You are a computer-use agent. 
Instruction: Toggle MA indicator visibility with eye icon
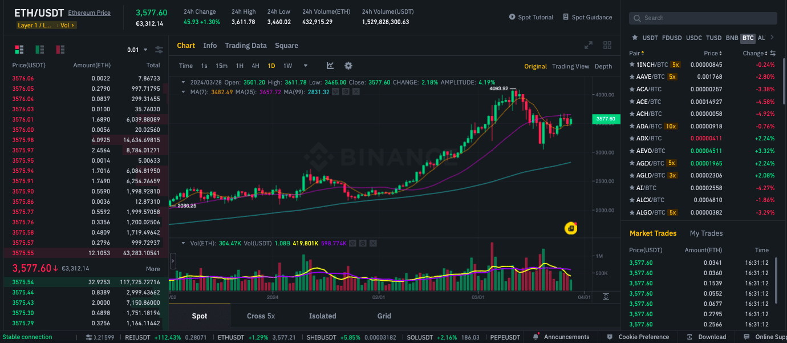click(x=335, y=92)
